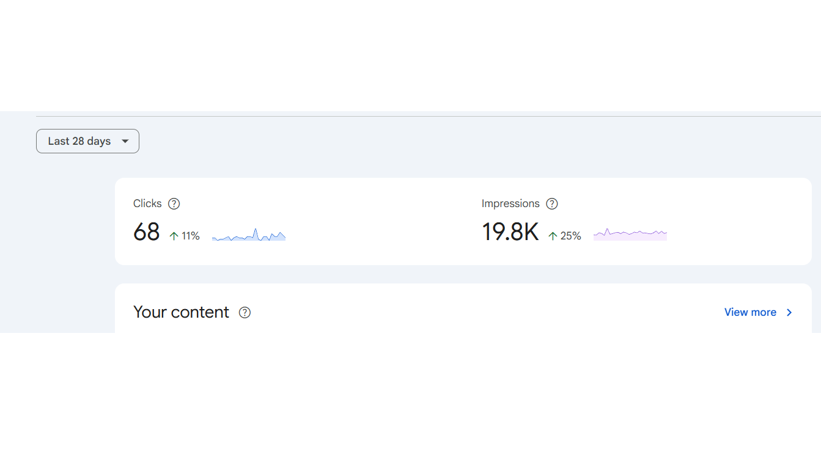Open the help icon next to Impressions
Screen dimensions: 821x460
(552, 204)
